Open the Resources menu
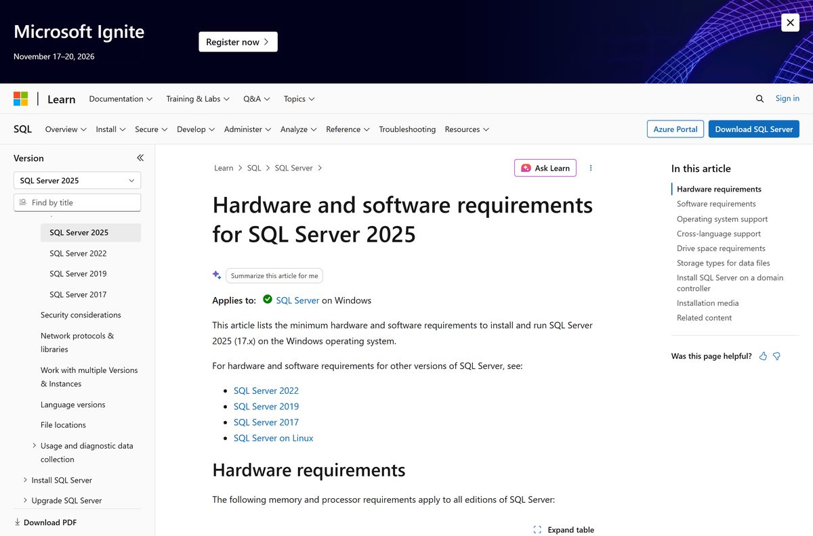Screen dimensions: 813x536 coord(467,129)
